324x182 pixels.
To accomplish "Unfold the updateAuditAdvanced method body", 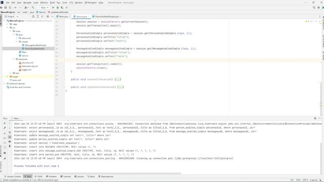I will pos(120,87).
